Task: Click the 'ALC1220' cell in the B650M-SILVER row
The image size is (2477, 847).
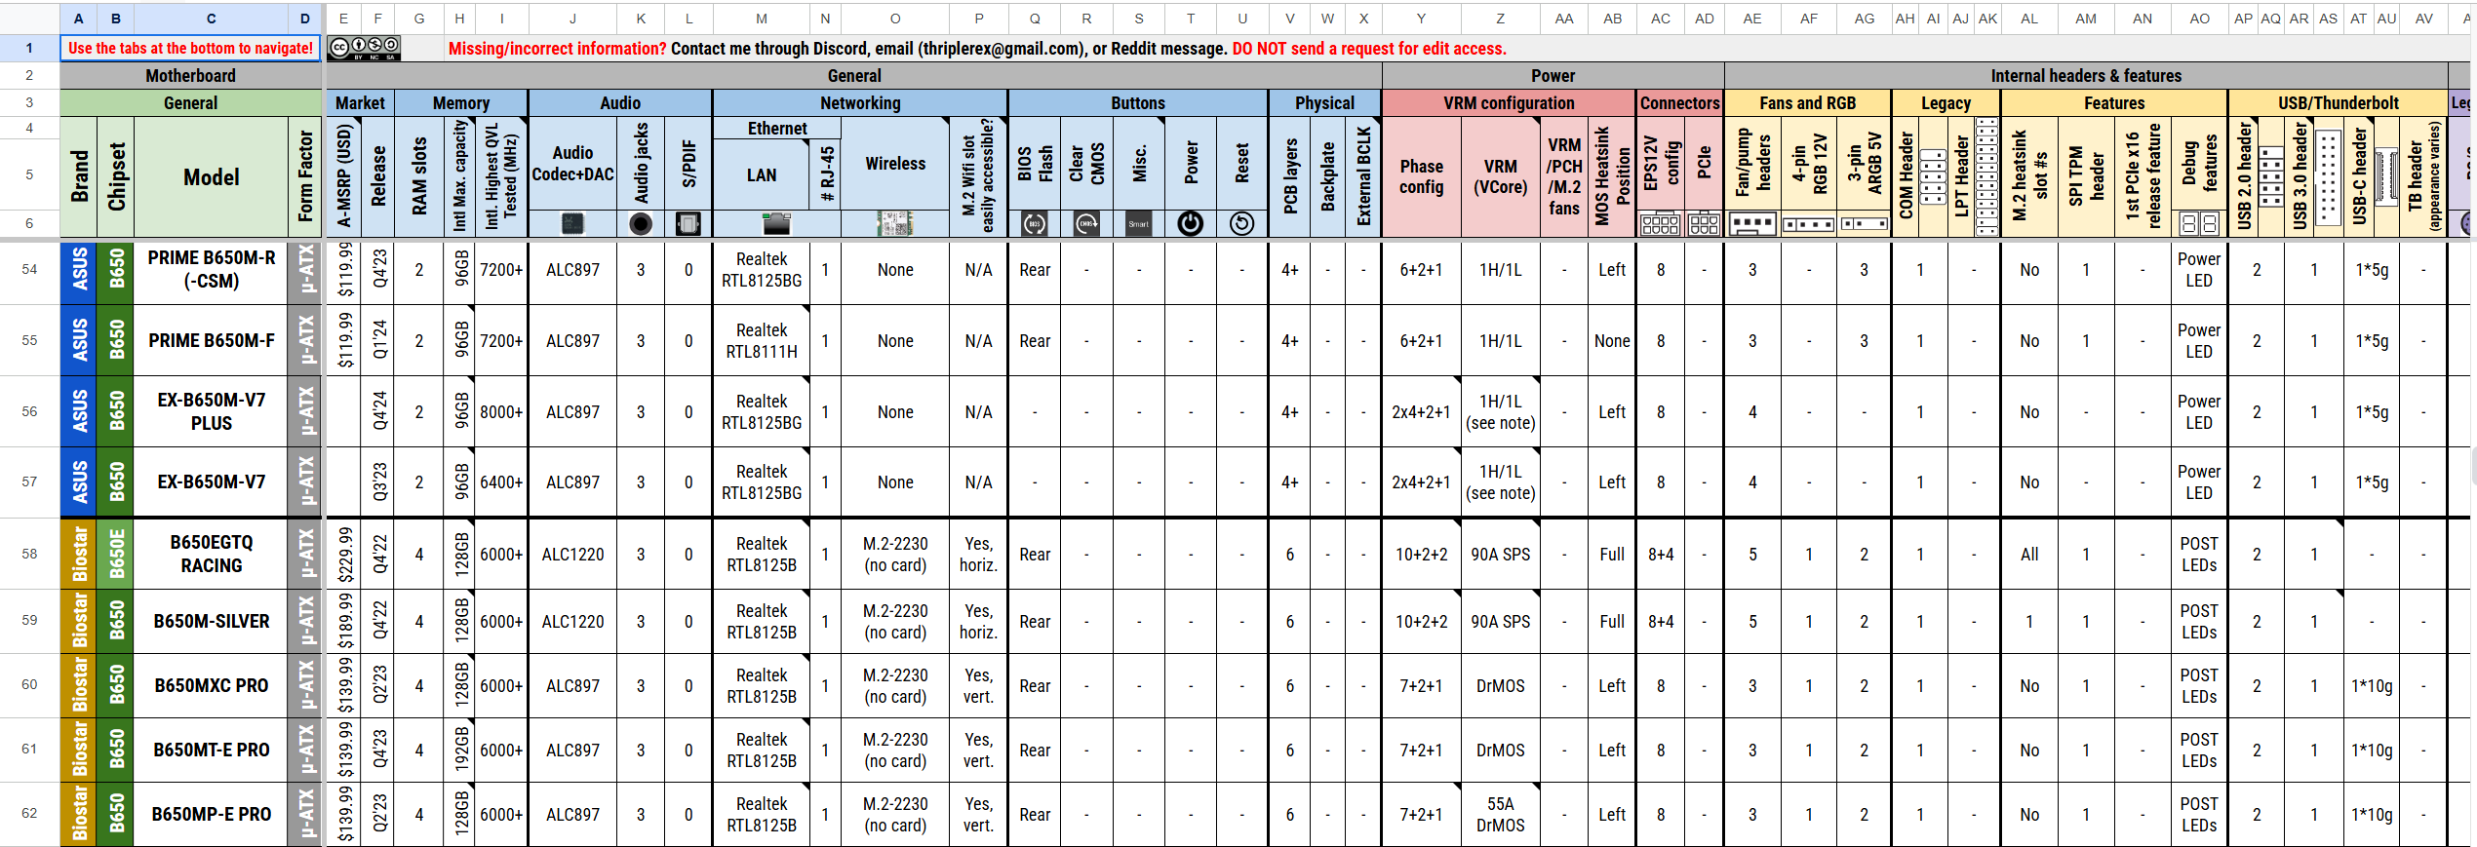Action: [x=572, y=621]
